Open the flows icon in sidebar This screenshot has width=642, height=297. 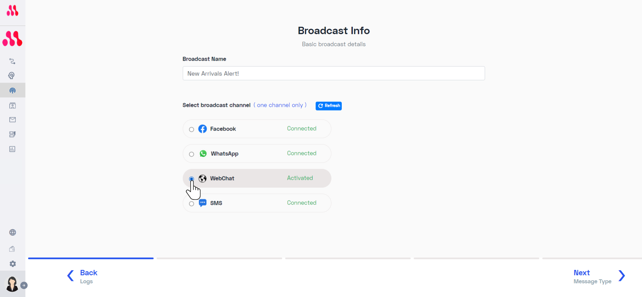click(x=12, y=61)
